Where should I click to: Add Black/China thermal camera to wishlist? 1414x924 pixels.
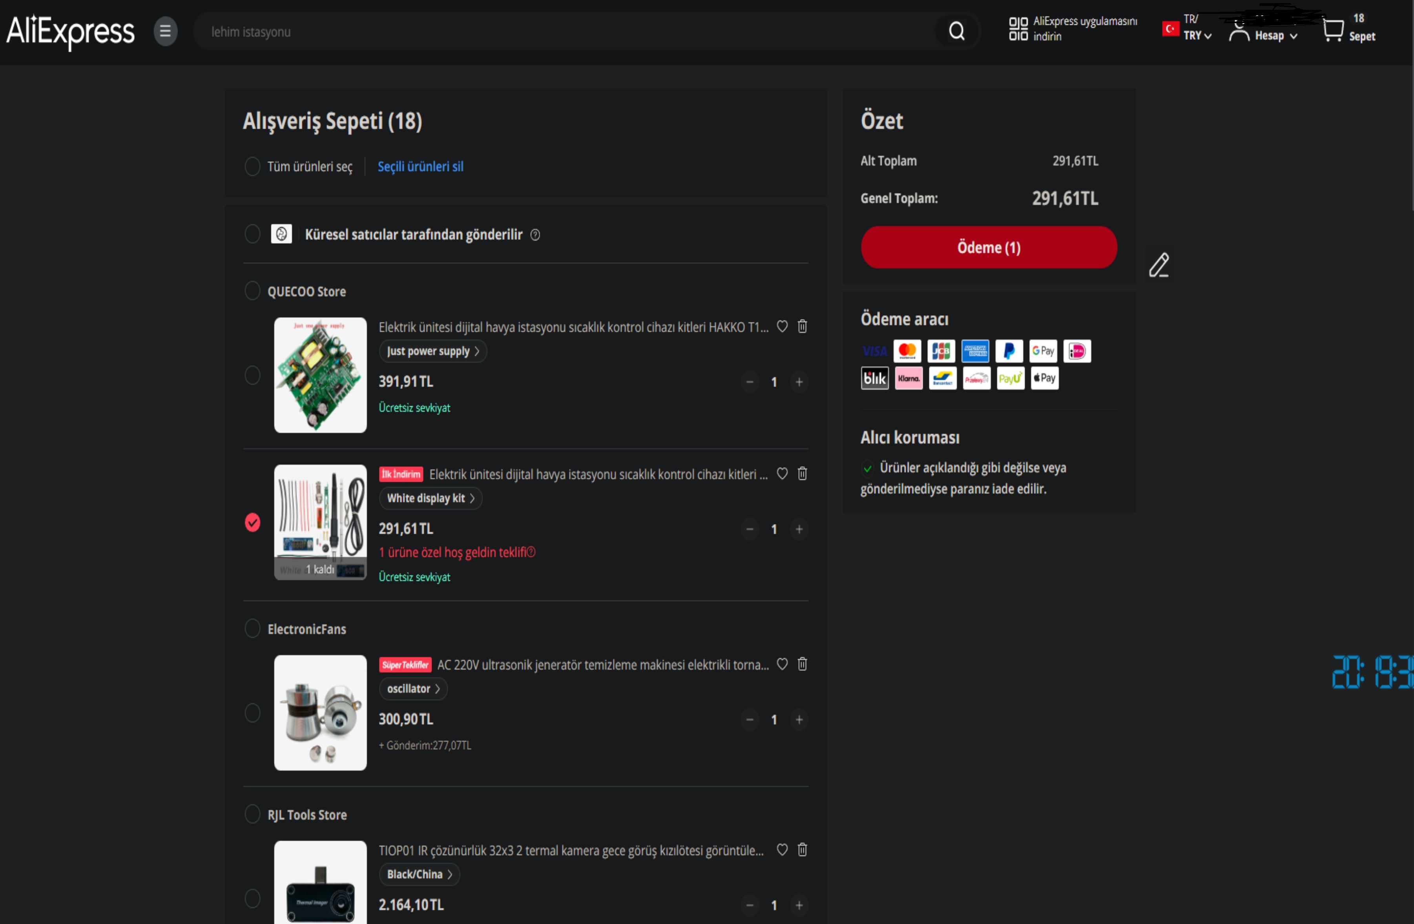pos(782,850)
